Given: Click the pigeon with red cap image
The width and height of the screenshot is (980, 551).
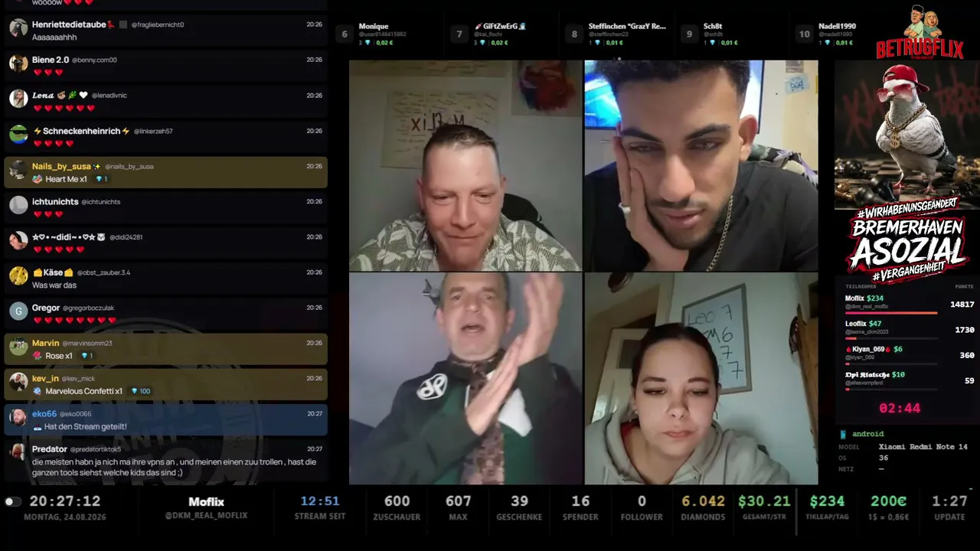Looking at the screenshot, I should pos(906,135).
